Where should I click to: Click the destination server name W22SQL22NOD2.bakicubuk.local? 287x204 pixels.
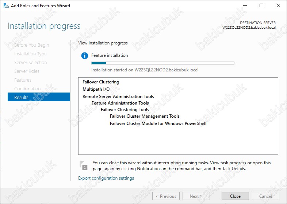tap(249, 28)
